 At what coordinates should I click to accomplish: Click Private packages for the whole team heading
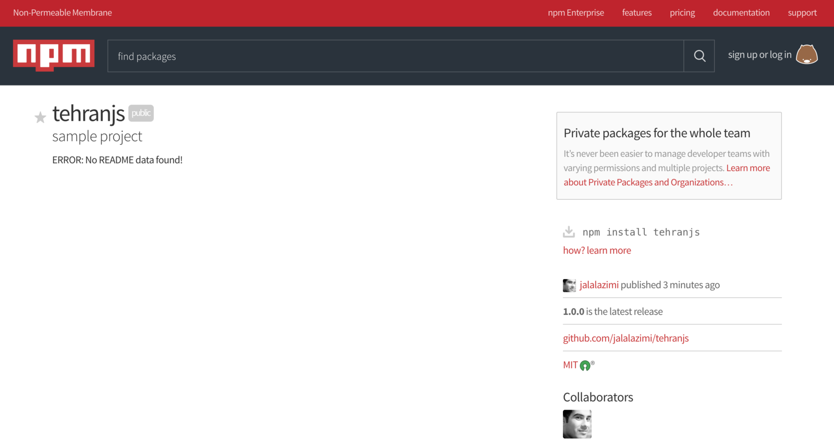click(657, 133)
